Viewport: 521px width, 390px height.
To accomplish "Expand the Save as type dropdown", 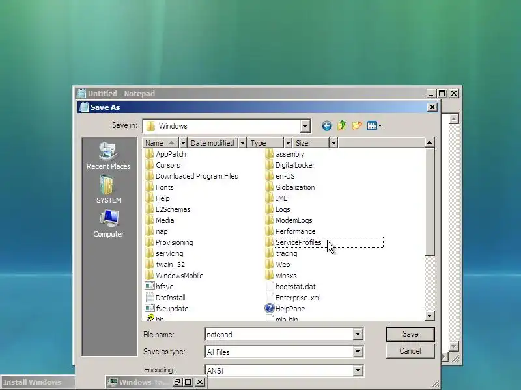I will click(x=358, y=352).
